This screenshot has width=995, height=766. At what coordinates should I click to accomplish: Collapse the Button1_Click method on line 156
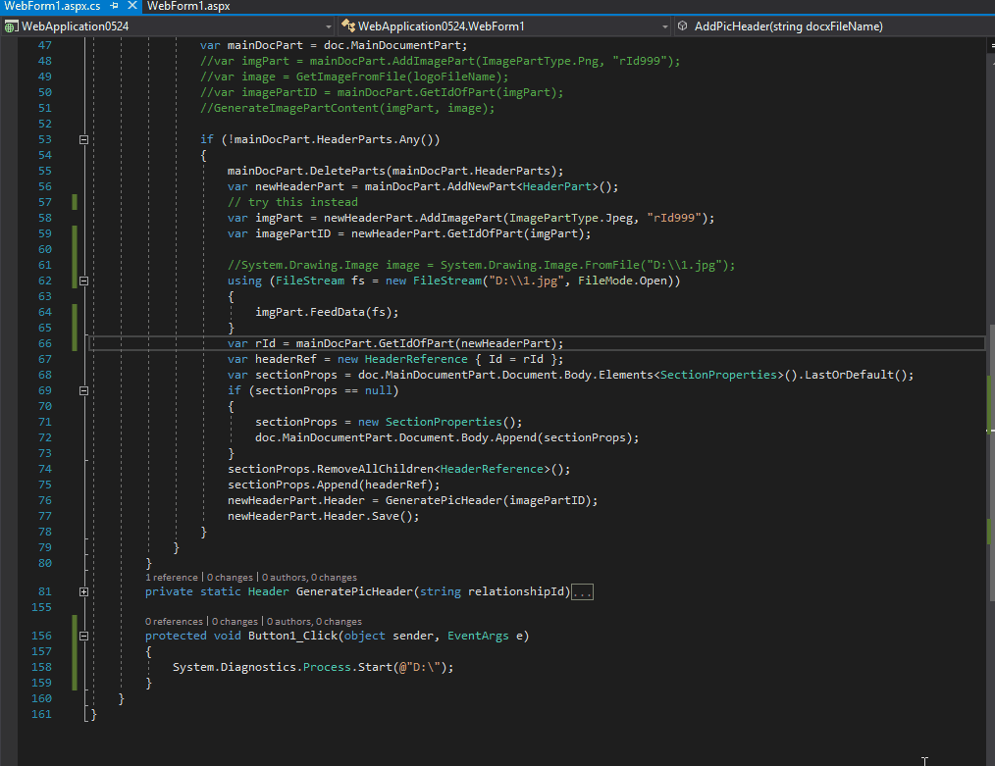pos(83,636)
